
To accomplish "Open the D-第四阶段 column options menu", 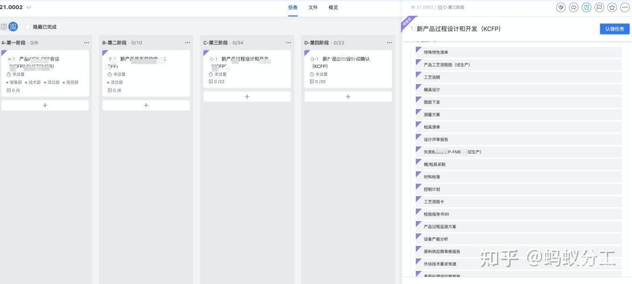I will 389,43.
